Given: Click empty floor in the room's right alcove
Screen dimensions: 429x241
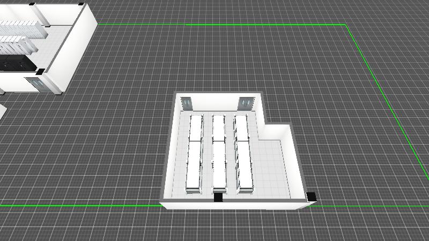Looking at the screenshot, I should tap(273, 166).
